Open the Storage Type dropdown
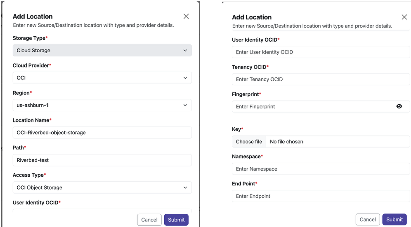Screen dimensions: 411x227 [x=102, y=50]
